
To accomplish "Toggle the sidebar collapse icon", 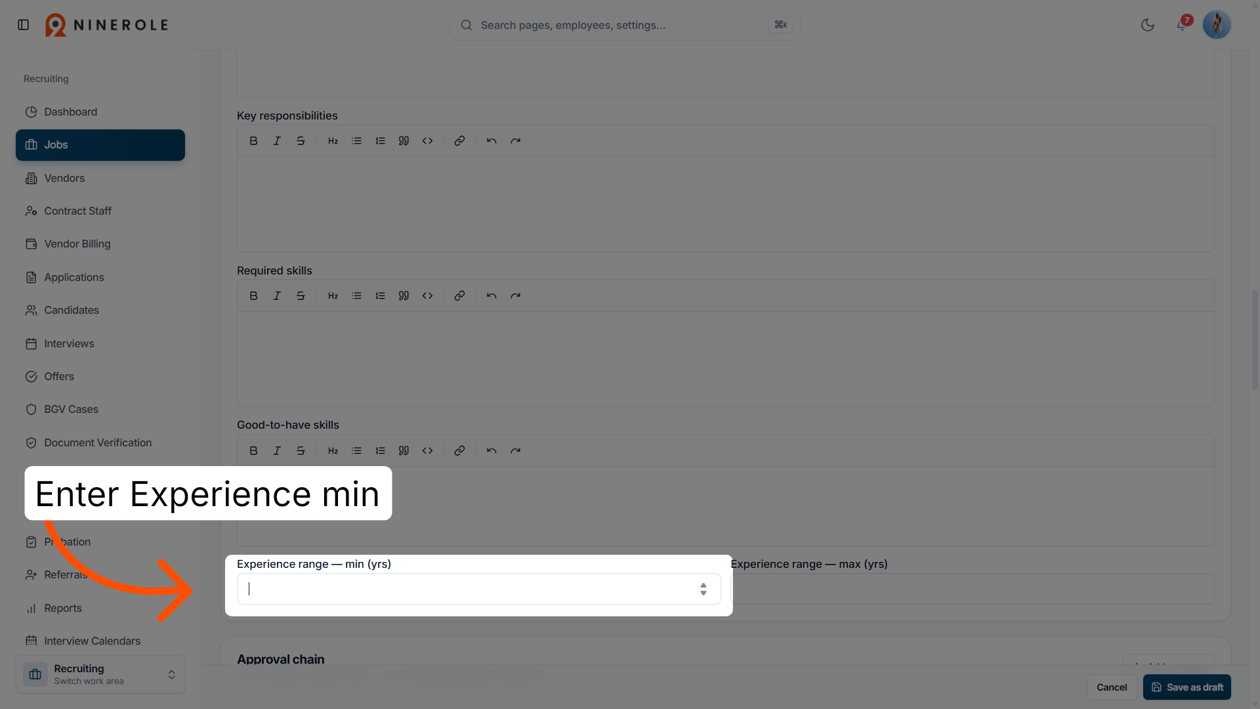I will click(x=24, y=25).
